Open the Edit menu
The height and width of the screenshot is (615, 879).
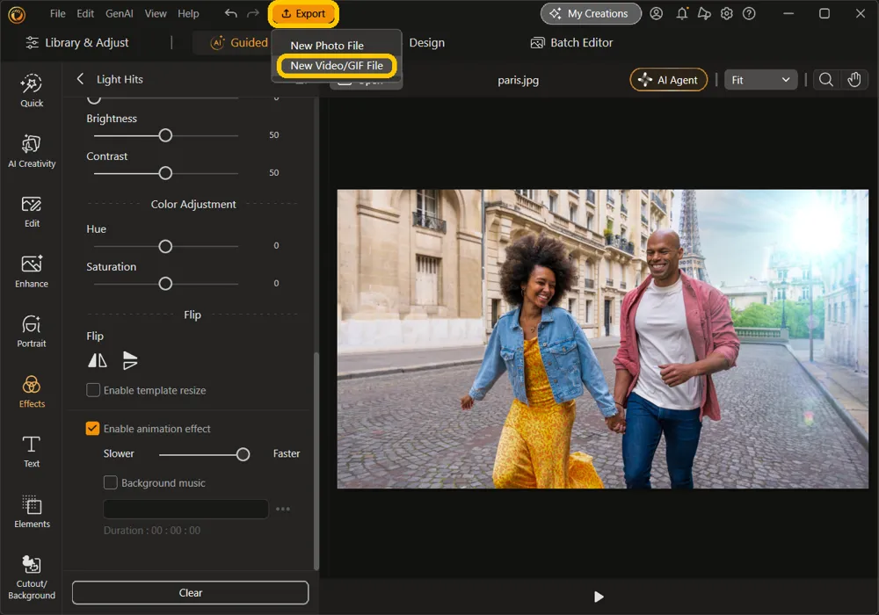(85, 13)
